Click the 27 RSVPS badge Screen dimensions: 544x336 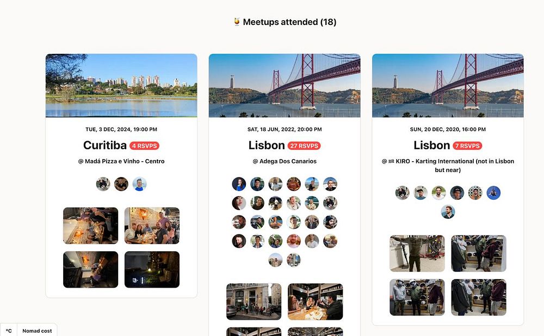pos(304,145)
